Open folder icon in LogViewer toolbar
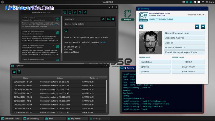This screenshot has width=215, height=121. click(x=14, y=72)
